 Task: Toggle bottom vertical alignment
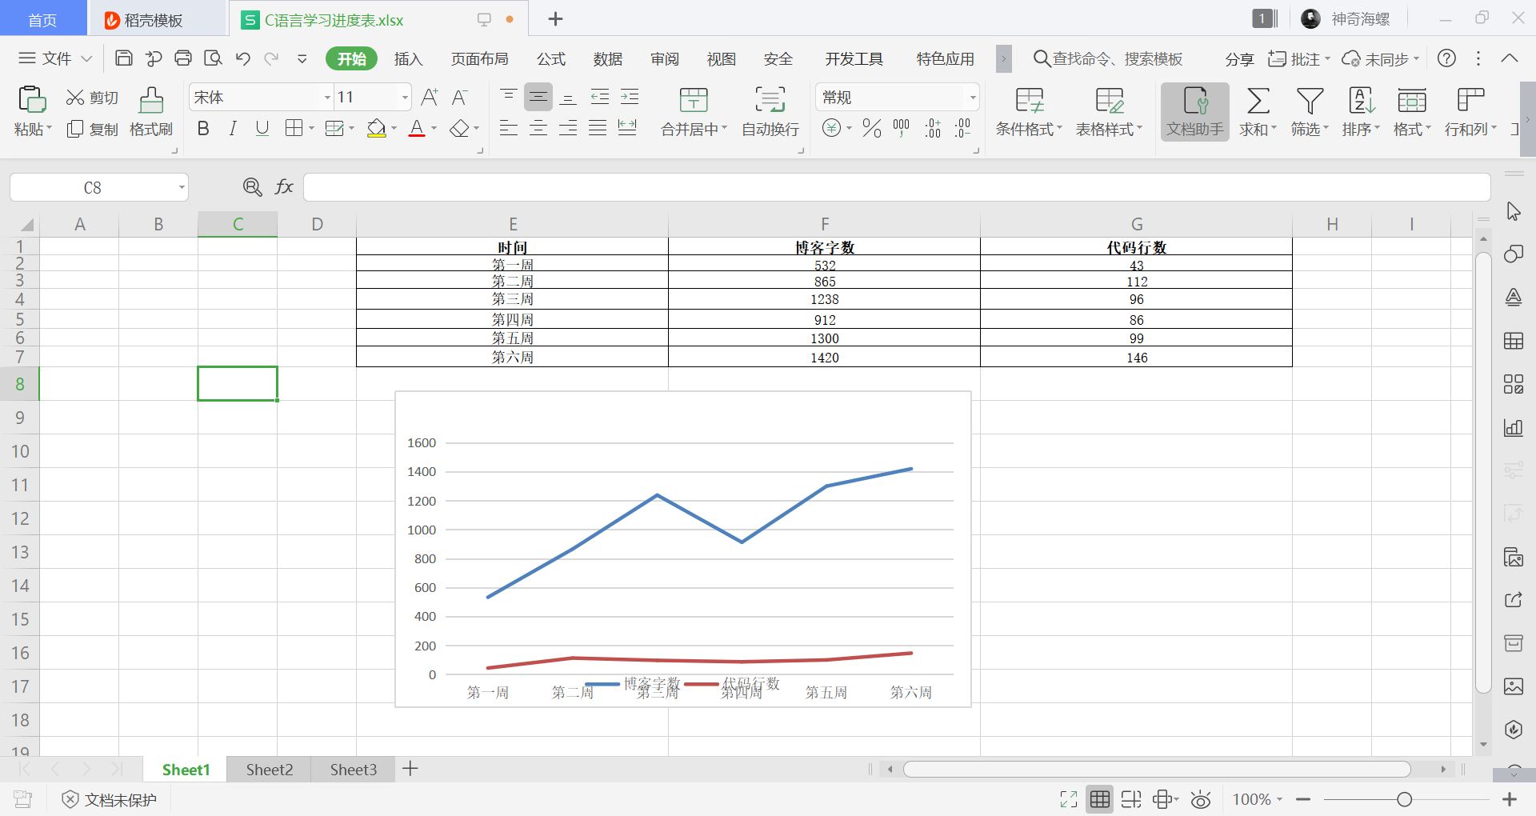click(x=569, y=98)
